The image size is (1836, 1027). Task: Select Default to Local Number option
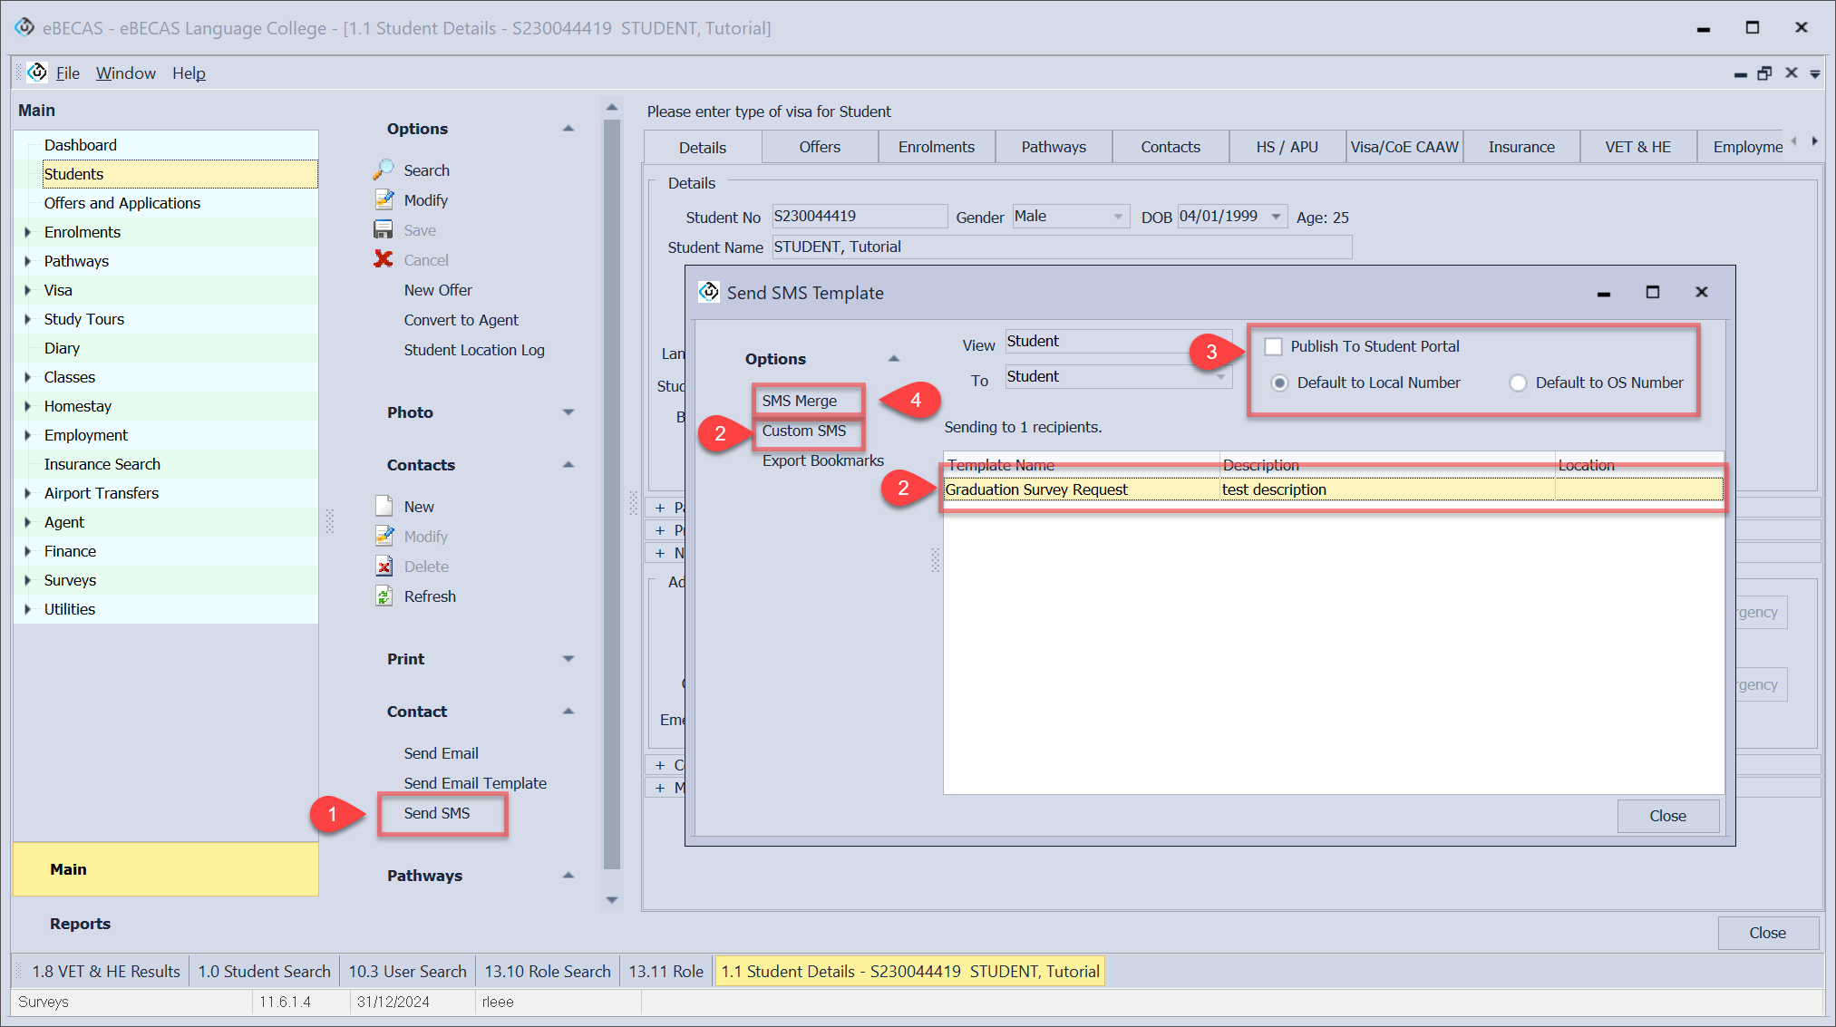pos(1279,383)
